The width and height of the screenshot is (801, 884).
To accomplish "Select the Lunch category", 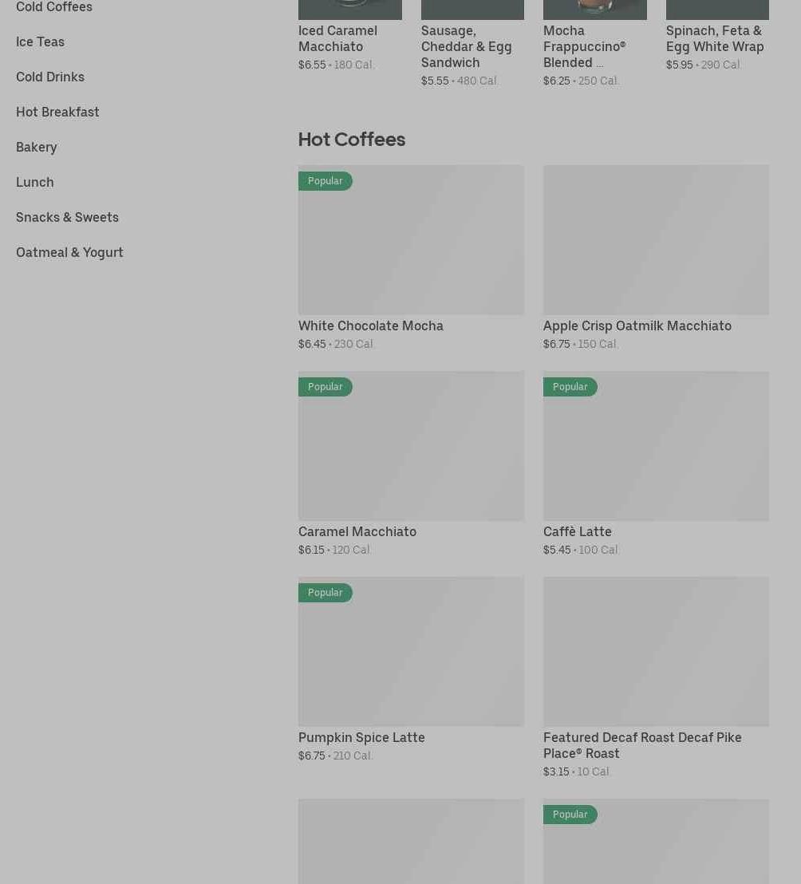I will coord(35,182).
